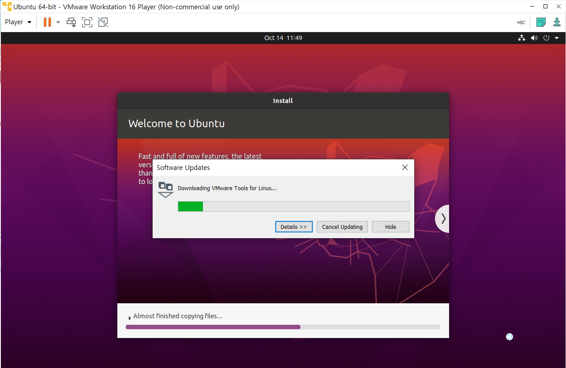The width and height of the screenshot is (566, 368).
Task: Click the VMware Tools download progress bar
Action: [294, 206]
